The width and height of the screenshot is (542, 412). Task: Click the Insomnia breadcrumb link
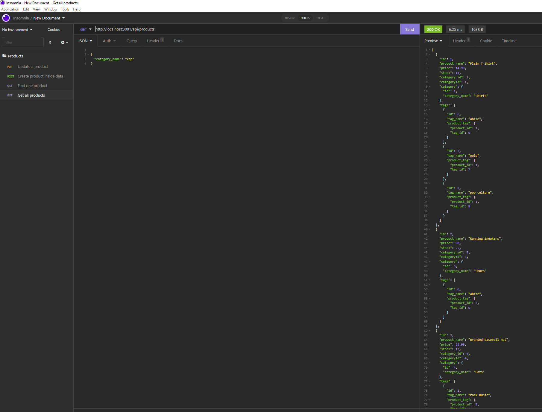(x=21, y=18)
